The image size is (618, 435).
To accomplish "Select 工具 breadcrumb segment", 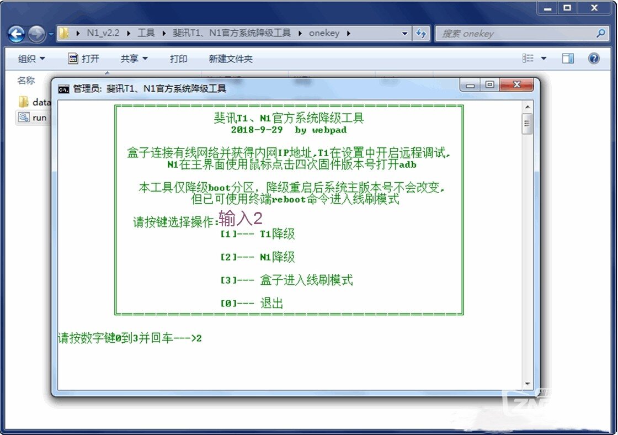I will tap(146, 33).
